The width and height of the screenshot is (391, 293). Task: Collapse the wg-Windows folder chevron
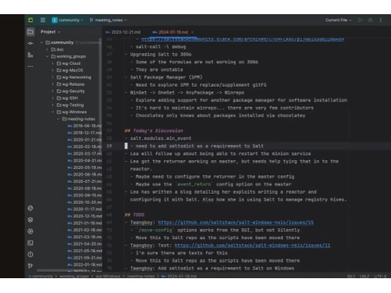(52, 112)
